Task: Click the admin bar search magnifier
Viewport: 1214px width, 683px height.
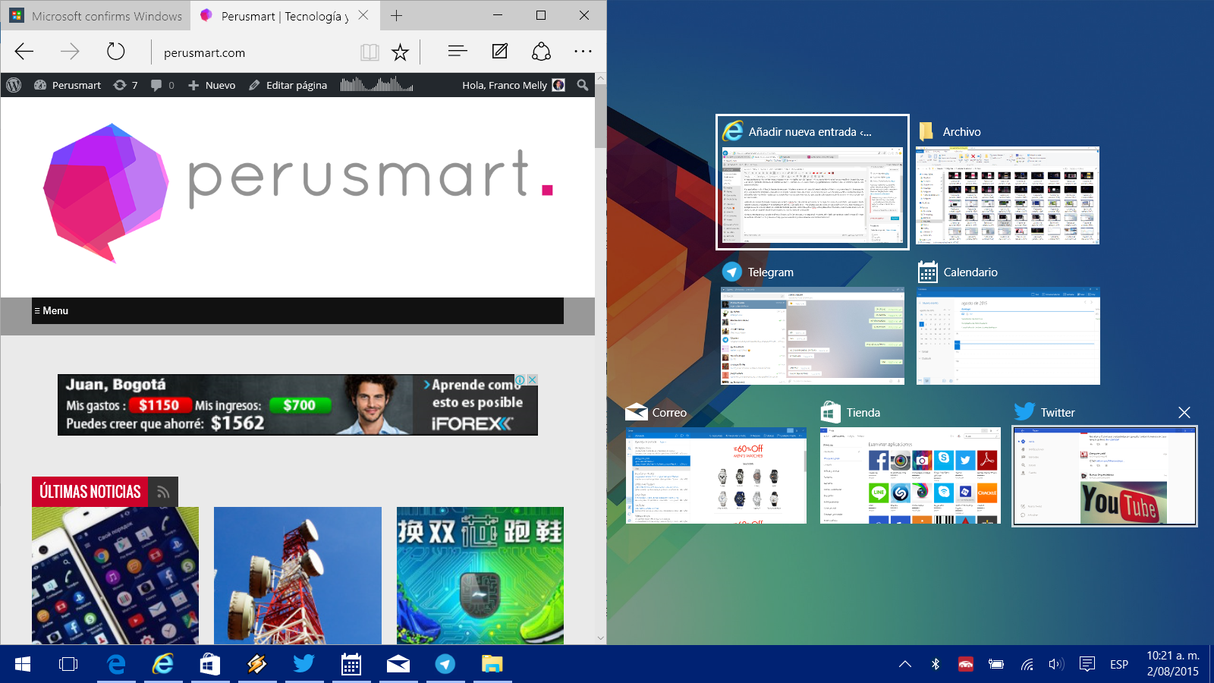Action: (583, 85)
